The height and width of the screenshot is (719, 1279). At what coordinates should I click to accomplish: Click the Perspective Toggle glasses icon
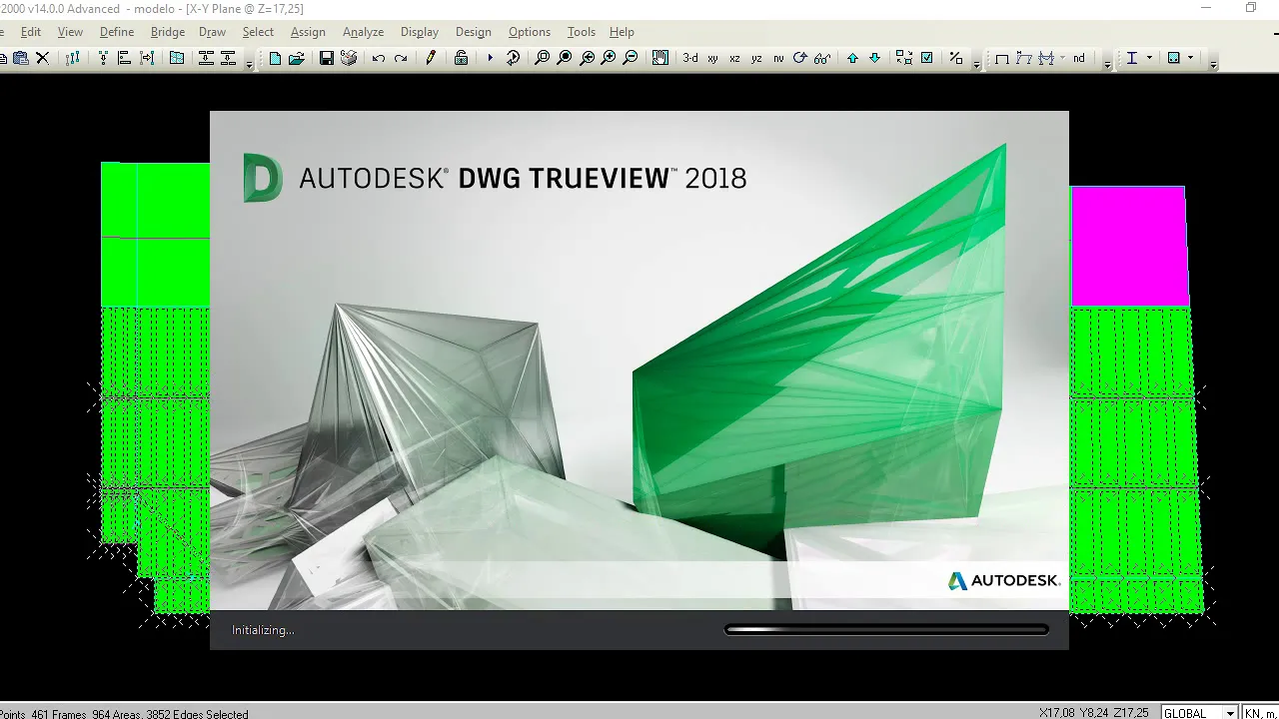point(821,58)
